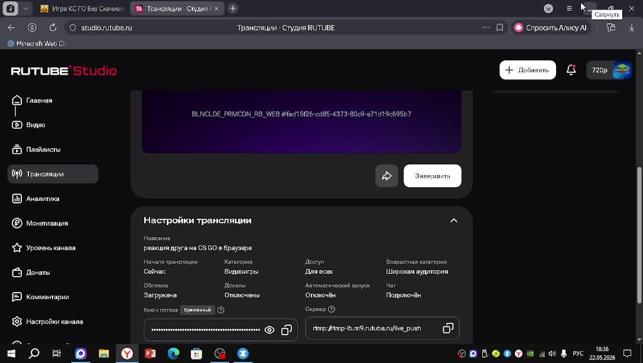The image size is (643, 363).
Task: Click the share arrow button
Action: (387, 176)
